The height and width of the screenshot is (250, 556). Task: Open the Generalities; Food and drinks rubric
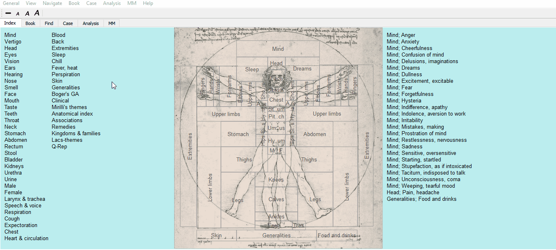(x=422, y=199)
